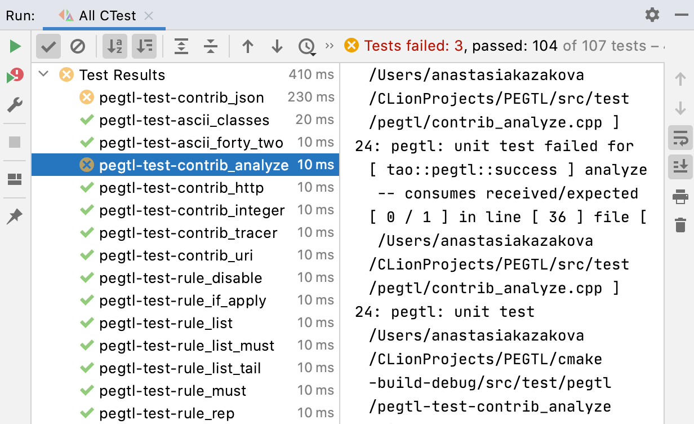Toggle Show Ignored tests filter
The height and width of the screenshot is (424, 694).
(x=78, y=46)
